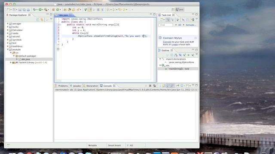
Task: Close the abc.java editor tab
Action: pyautogui.click(x=70, y=15)
